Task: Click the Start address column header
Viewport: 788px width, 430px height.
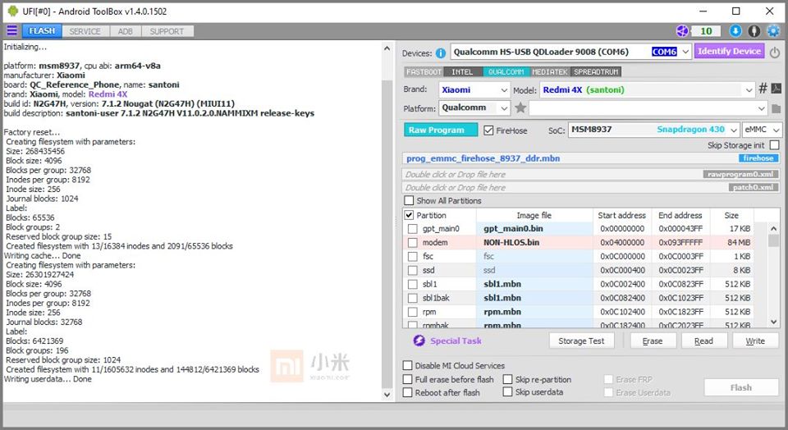Action: click(622, 215)
